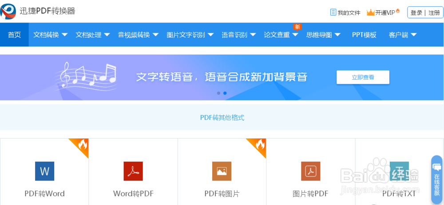The width and height of the screenshot is (444, 205).
Task: Click the PDF page icon for 图片转PDF
Action: [x=311, y=171]
